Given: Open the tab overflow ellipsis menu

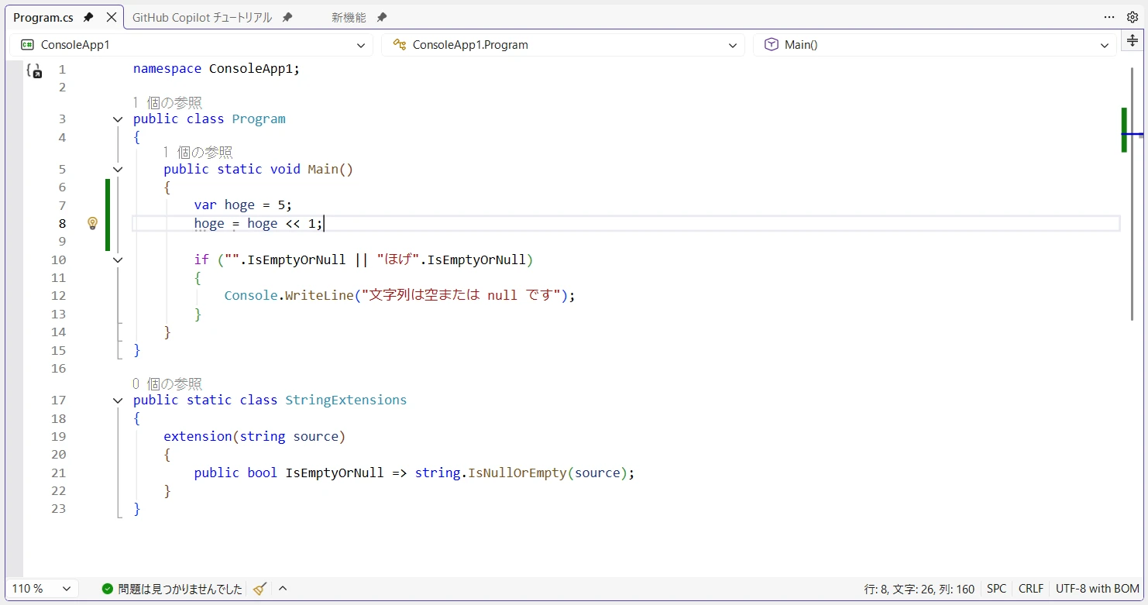Looking at the screenshot, I should (x=1109, y=17).
